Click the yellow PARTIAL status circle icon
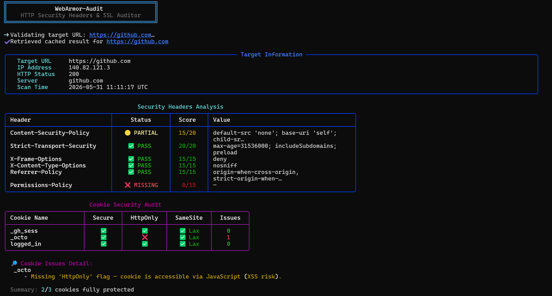 click(128, 133)
